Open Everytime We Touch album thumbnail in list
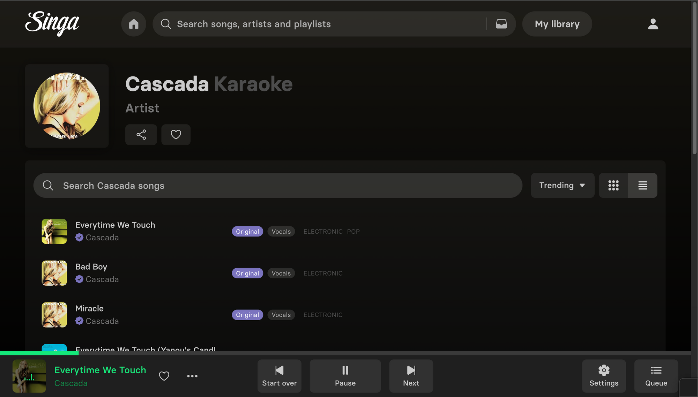Screen dimensions: 698x397 click(x=54, y=231)
